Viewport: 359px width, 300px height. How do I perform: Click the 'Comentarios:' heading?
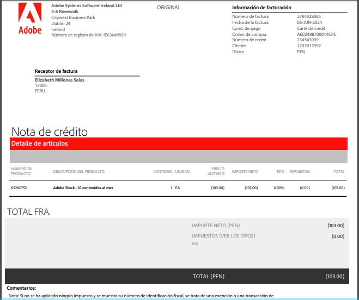pyautogui.click(x=21, y=288)
